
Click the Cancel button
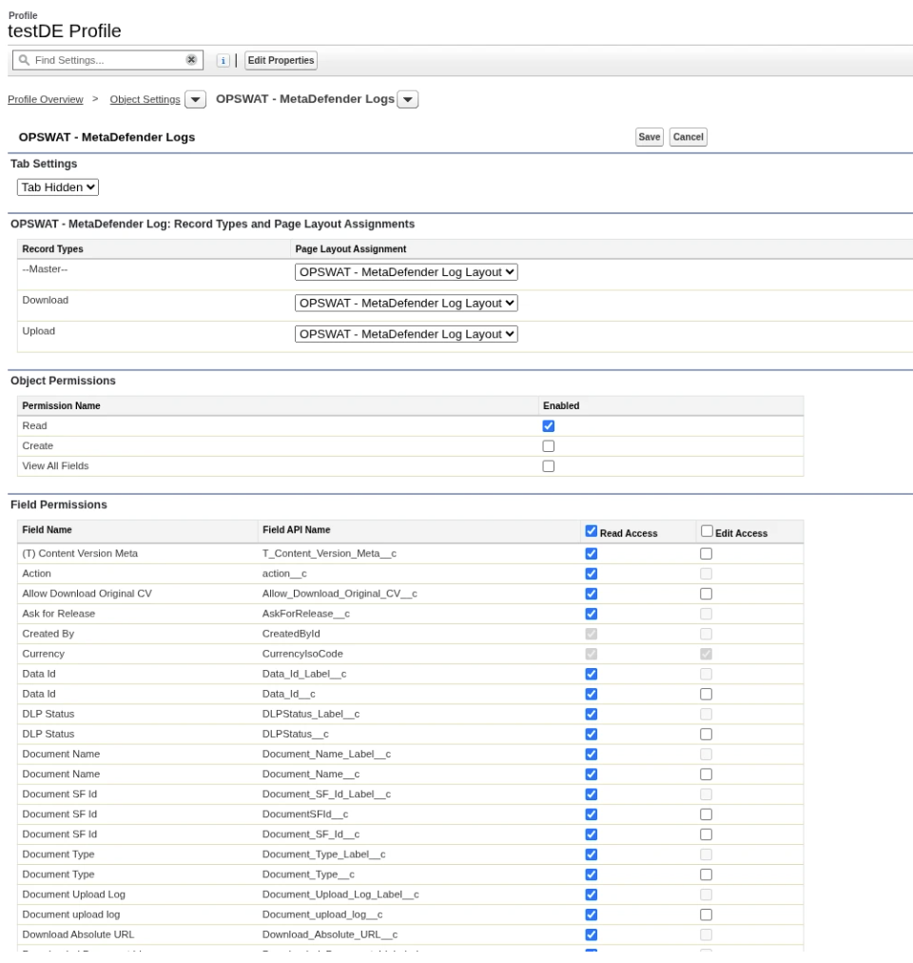[688, 137]
